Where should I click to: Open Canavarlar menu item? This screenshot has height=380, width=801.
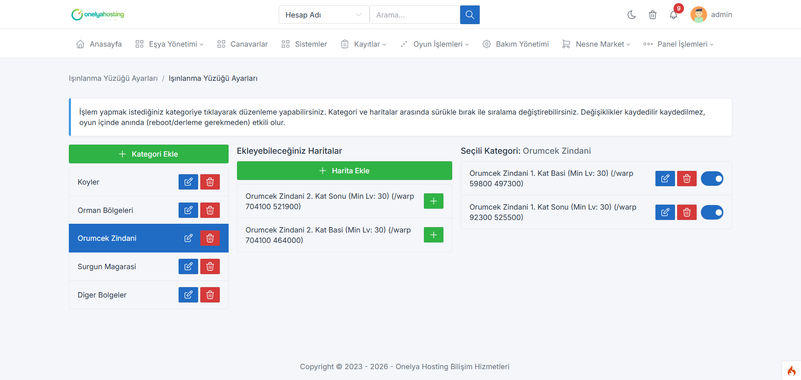point(242,44)
